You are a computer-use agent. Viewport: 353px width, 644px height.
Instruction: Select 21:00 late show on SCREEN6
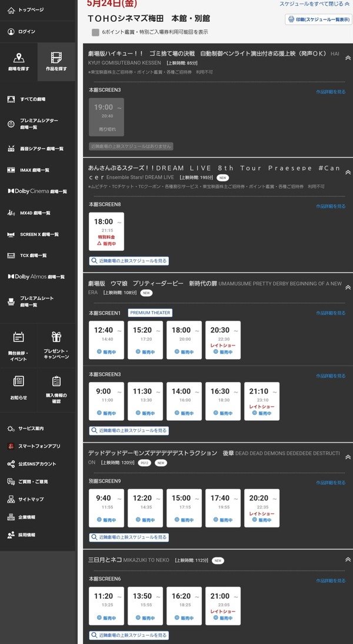point(223,606)
